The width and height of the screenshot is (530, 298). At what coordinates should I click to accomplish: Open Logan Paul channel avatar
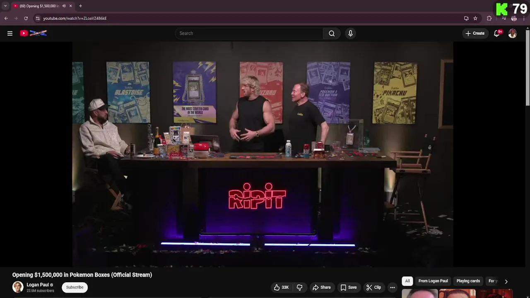coord(18,287)
